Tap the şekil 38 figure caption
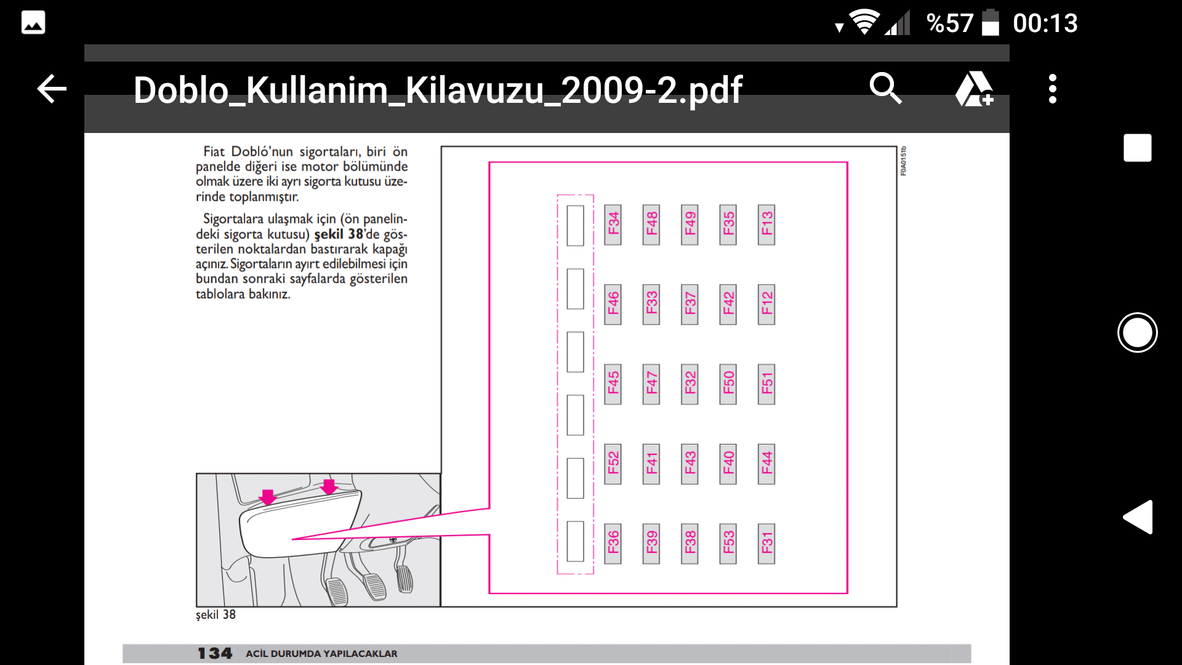Screen dimensions: 1182x665 coord(215,615)
